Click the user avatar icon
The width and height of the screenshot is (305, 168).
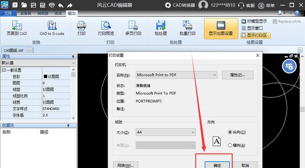pyautogui.click(x=203, y=5)
